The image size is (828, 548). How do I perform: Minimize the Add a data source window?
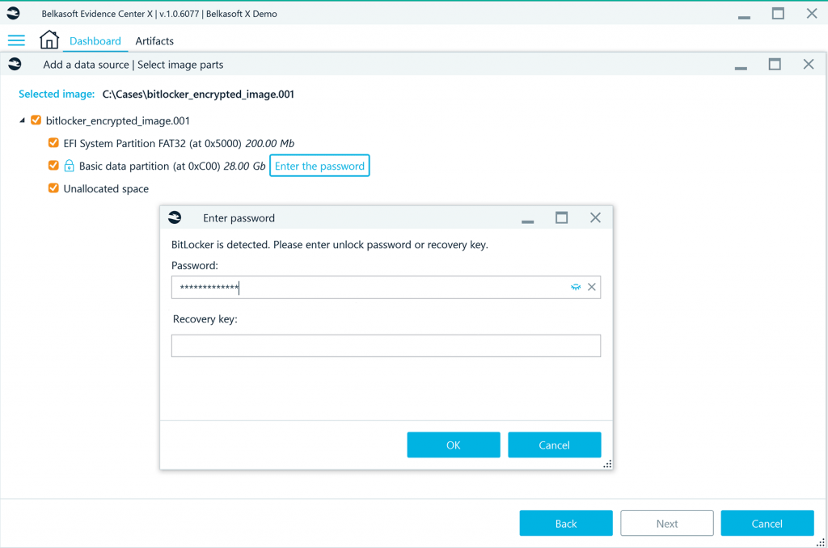(741, 68)
